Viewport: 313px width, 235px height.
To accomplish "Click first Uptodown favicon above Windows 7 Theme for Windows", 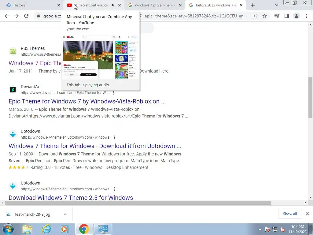I will [13, 134].
